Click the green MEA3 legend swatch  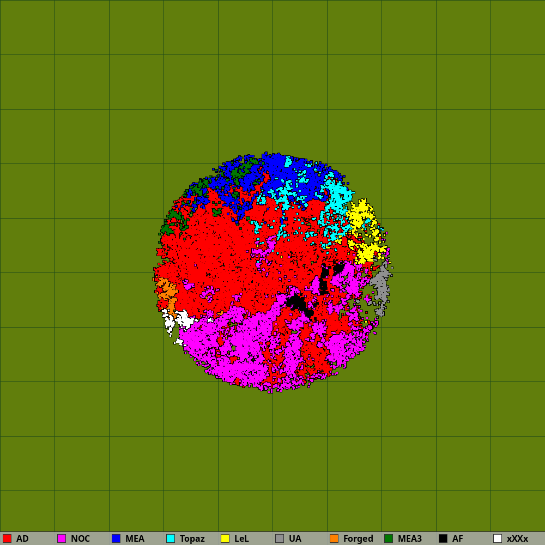tap(389, 538)
